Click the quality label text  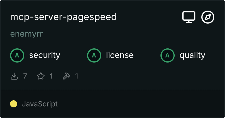[192, 55]
